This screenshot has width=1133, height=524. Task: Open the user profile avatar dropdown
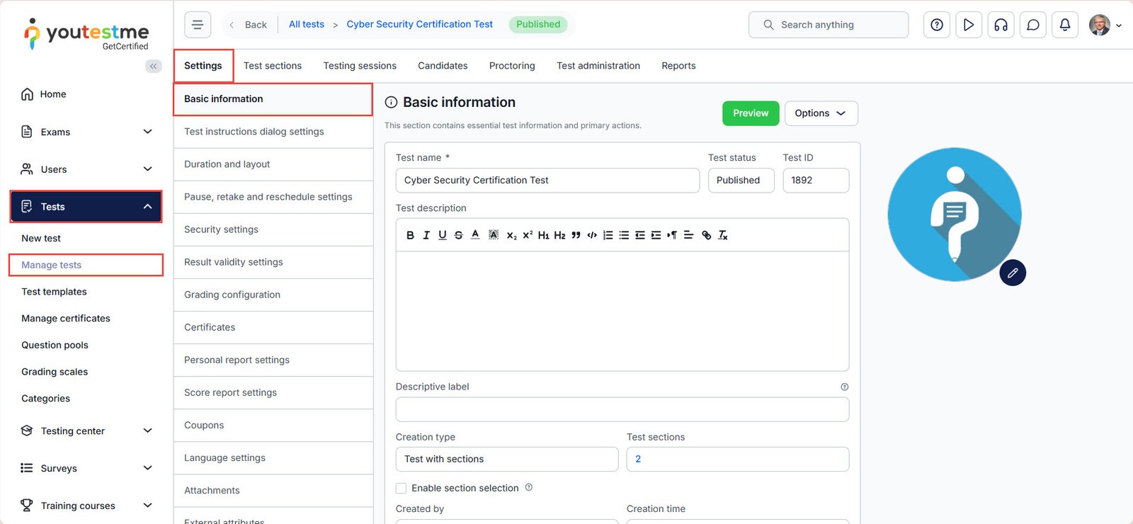[x=1104, y=25]
